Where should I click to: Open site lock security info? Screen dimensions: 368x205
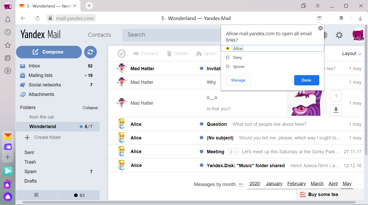pos(50,18)
